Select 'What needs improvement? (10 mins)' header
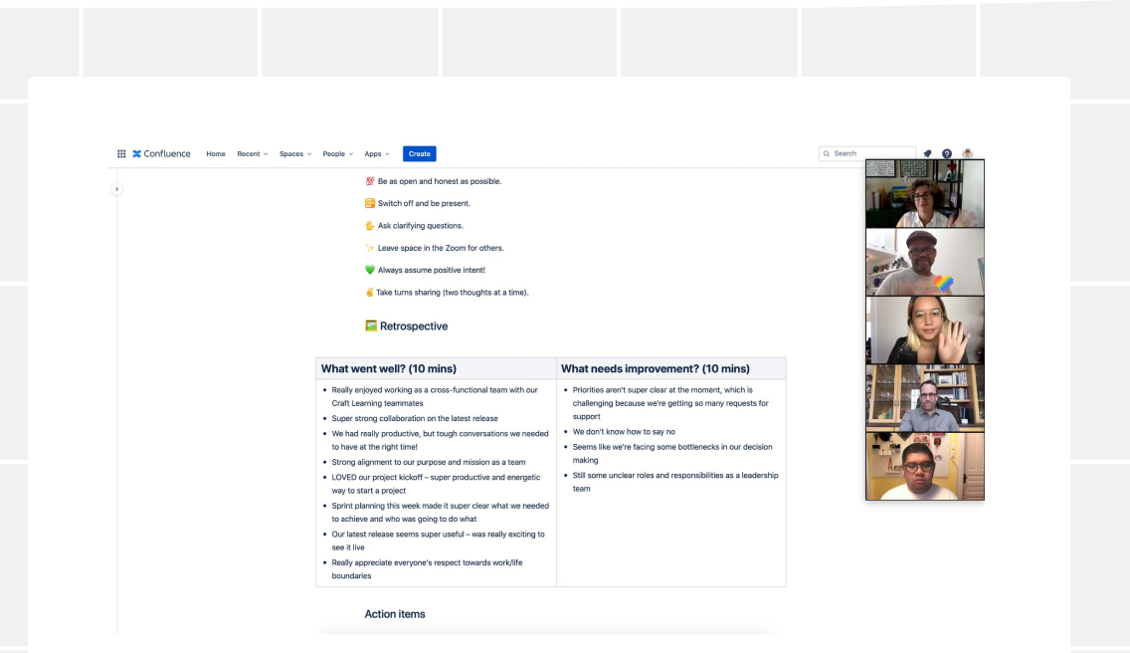Viewport: 1130px width, 653px height. 656,368
